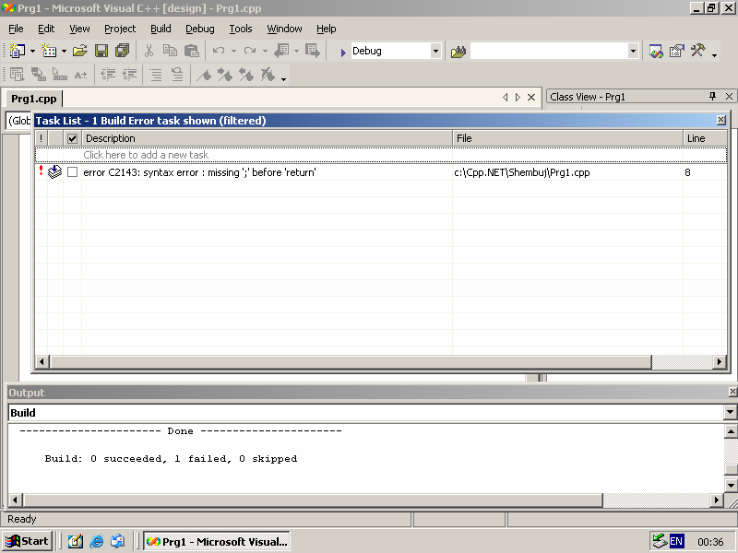Click the Navigate Forward icon
The width and height of the screenshot is (738, 553).
[x=313, y=51]
